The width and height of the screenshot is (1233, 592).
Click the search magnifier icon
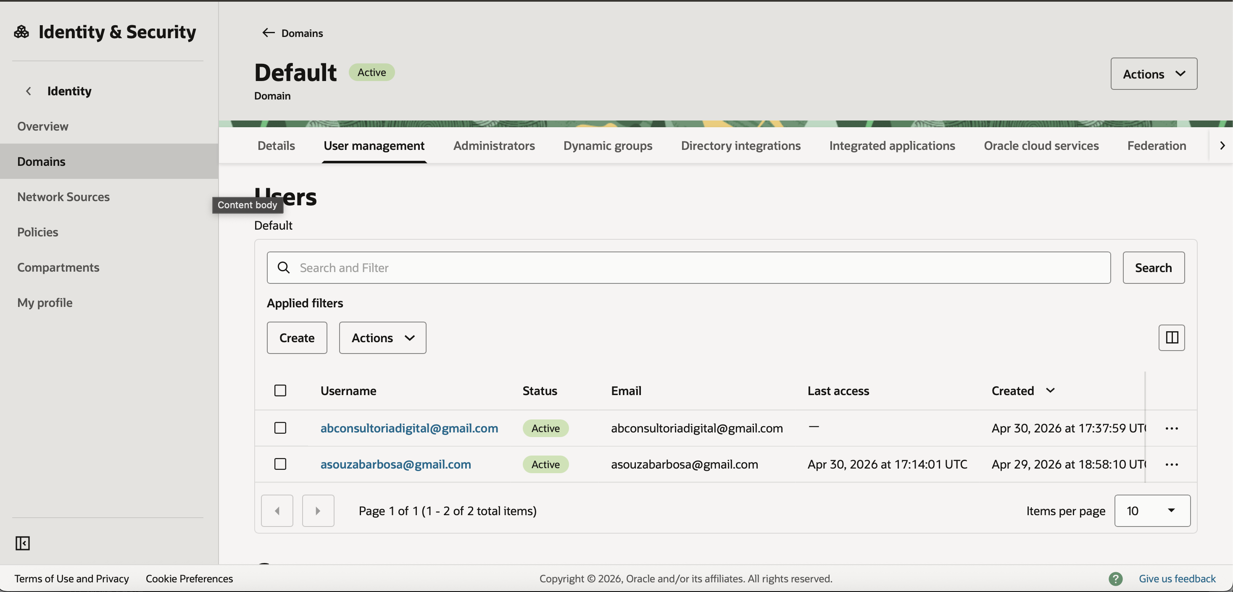pos(283,268)
